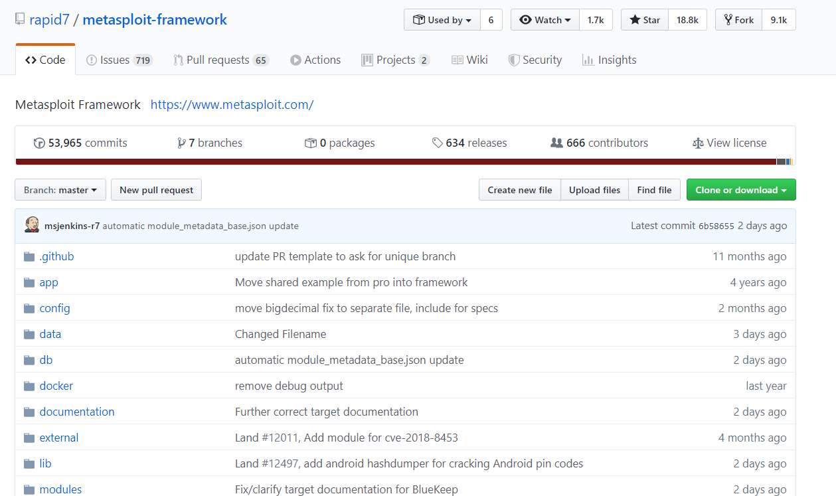Click the branches fork icon
The width and height of the screenshot is (836, 496).
[181, 143]
